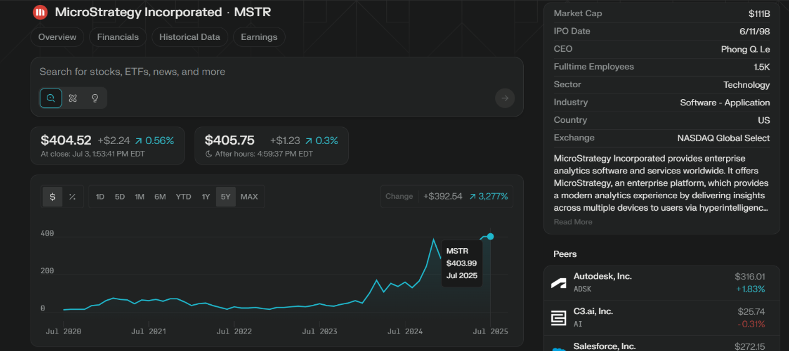The height and width of the screenshot is (351, 789).
Task: Open the Autodesk, Inc. peer entry
Action: click(662, 282)
